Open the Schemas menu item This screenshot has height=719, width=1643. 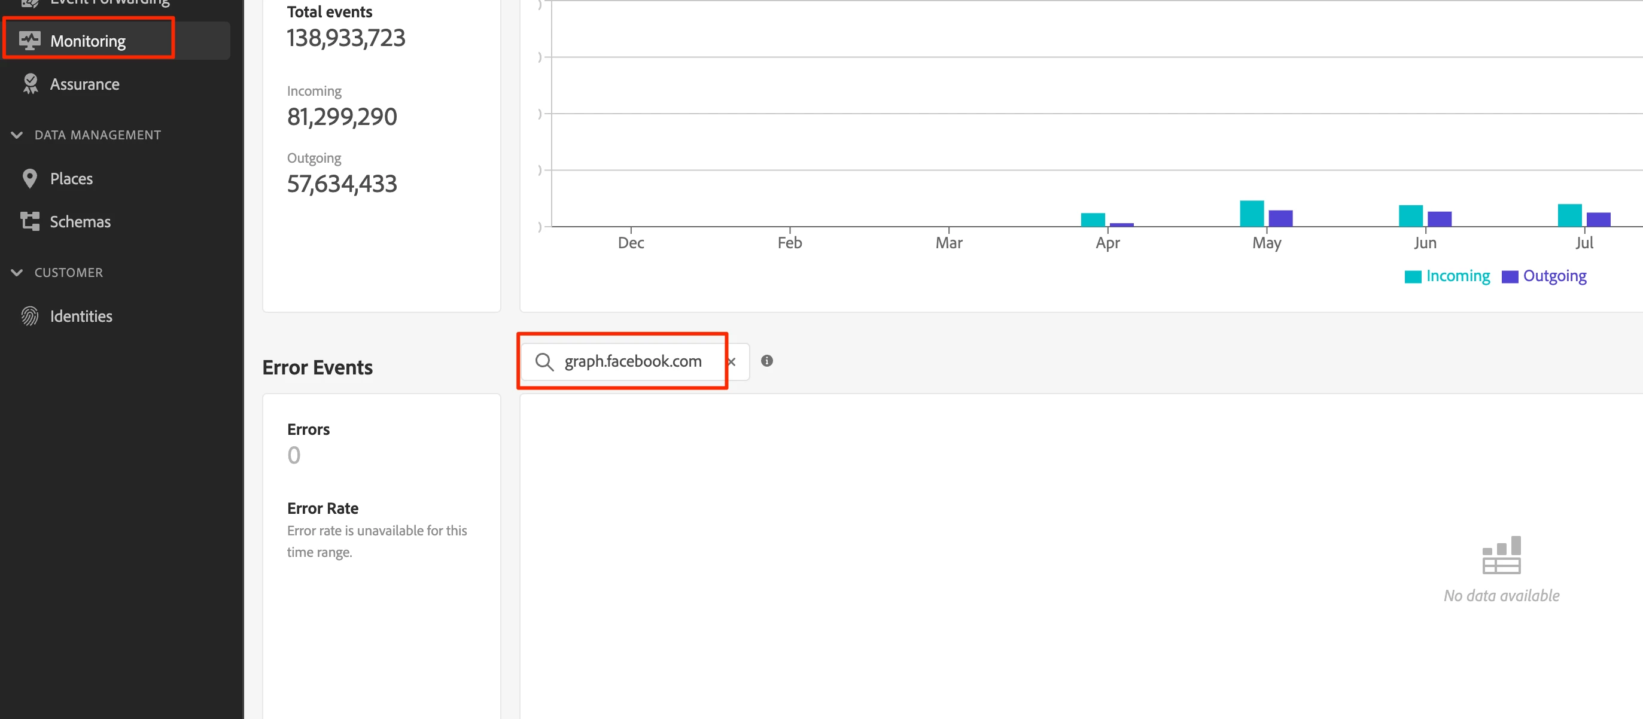(x=80, y=221)
